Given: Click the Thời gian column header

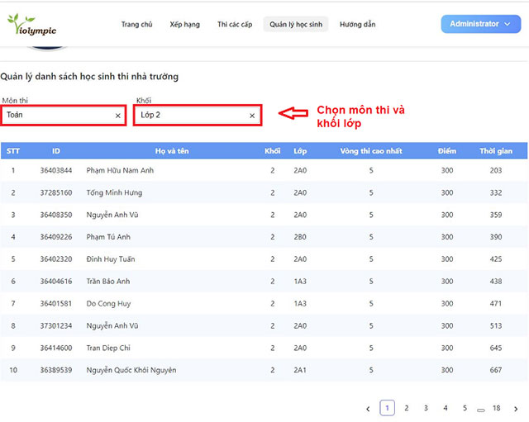Looking at the screenshot, I should [x=495, y=151].
